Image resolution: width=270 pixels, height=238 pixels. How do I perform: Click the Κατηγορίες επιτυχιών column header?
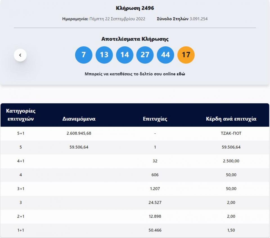click(21, 115)
